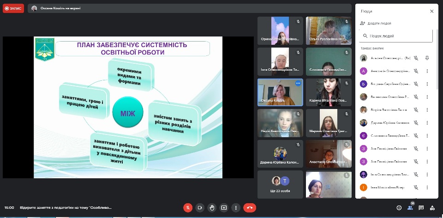Open options for Вікторія Віталіївна row
This screenshot has width=443, height=218.
427,110
